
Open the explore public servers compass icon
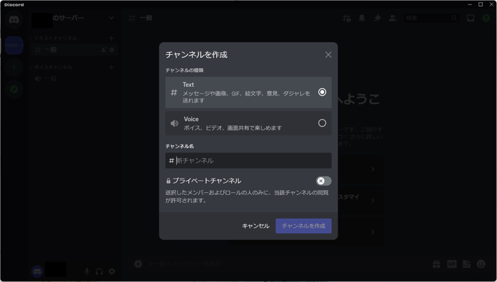pos(14,89)
